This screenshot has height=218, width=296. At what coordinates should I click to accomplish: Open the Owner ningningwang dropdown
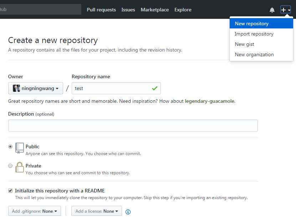click(x=36, y=88)
